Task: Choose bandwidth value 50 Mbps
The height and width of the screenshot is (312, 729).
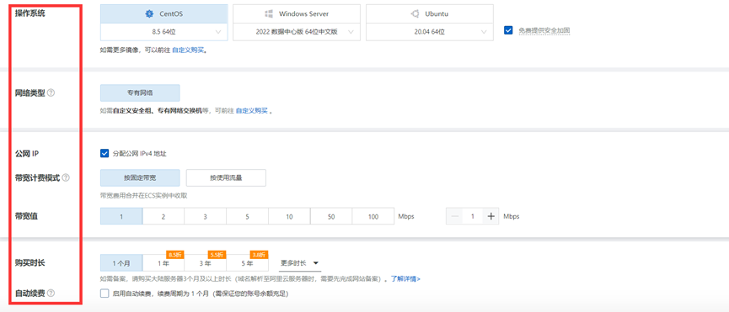Action: [x=331, y=216]
